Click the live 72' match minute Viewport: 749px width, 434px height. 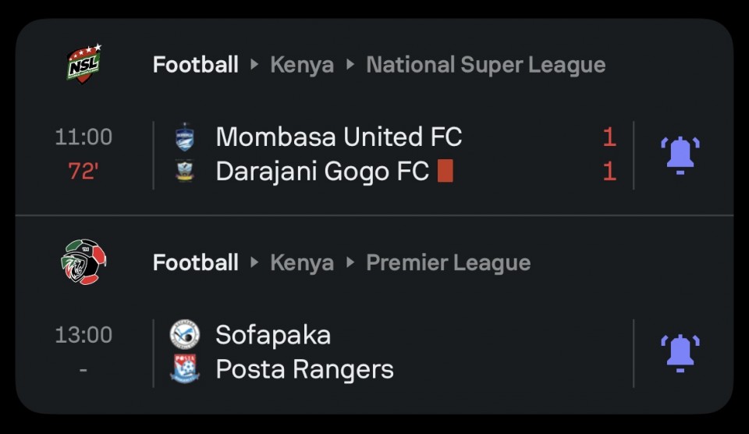point(83,171)
